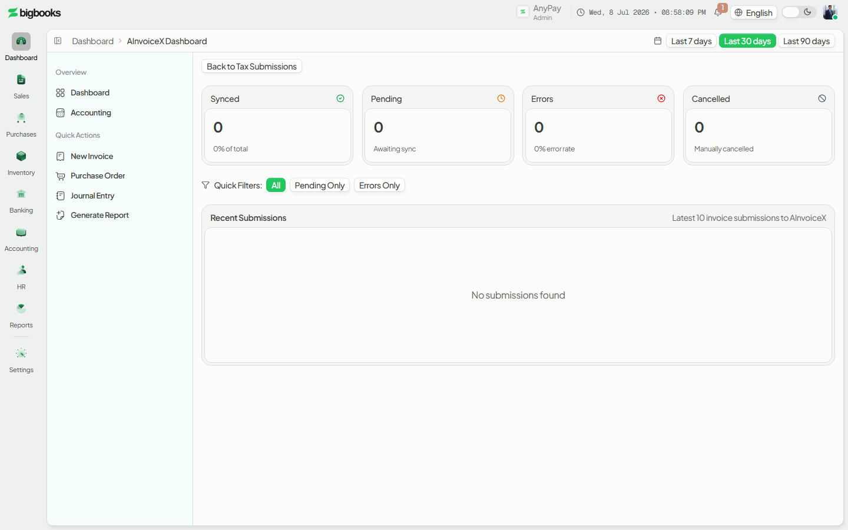
Task: Click the Synced green check icon
Action: point(340,98)
